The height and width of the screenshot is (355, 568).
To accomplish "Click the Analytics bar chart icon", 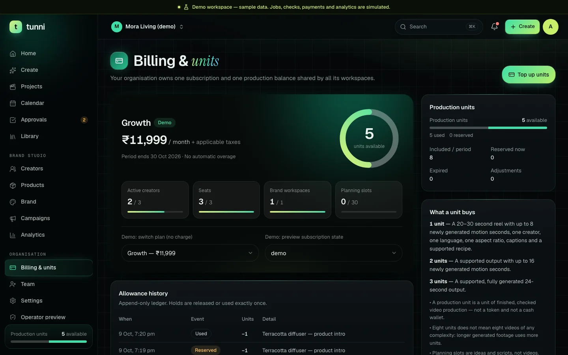I will point(13,235).
